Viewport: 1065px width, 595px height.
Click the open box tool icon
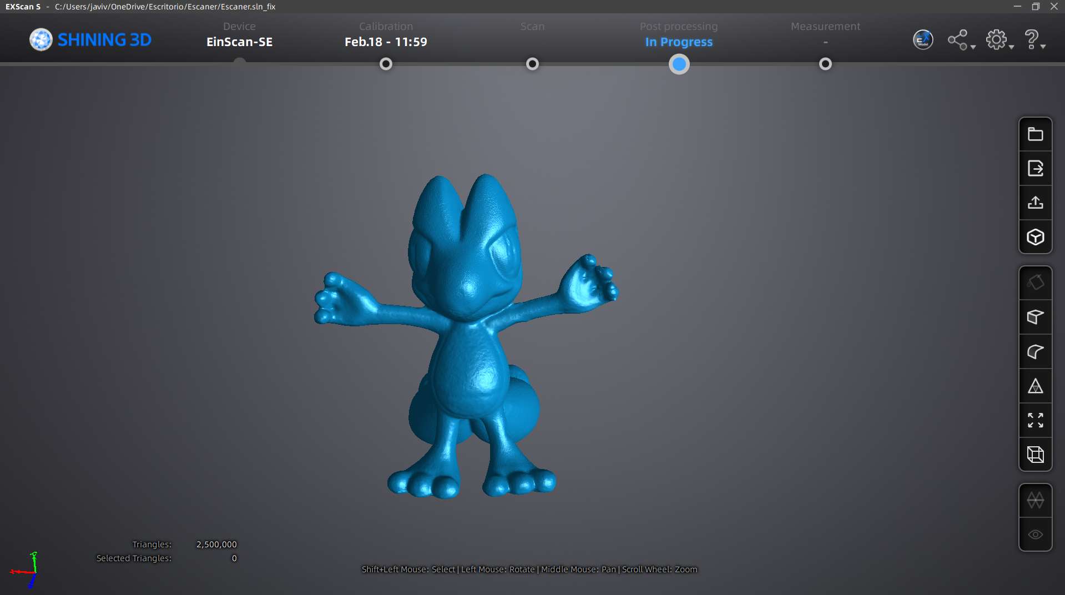(1035, 317)
